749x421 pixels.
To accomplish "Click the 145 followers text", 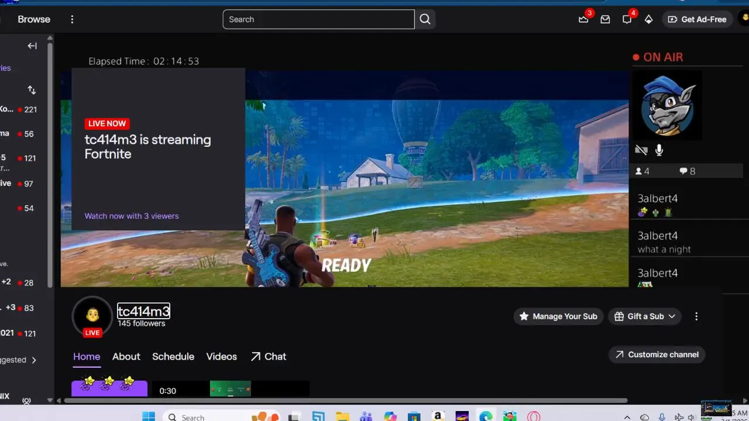I will pos(142,323).
